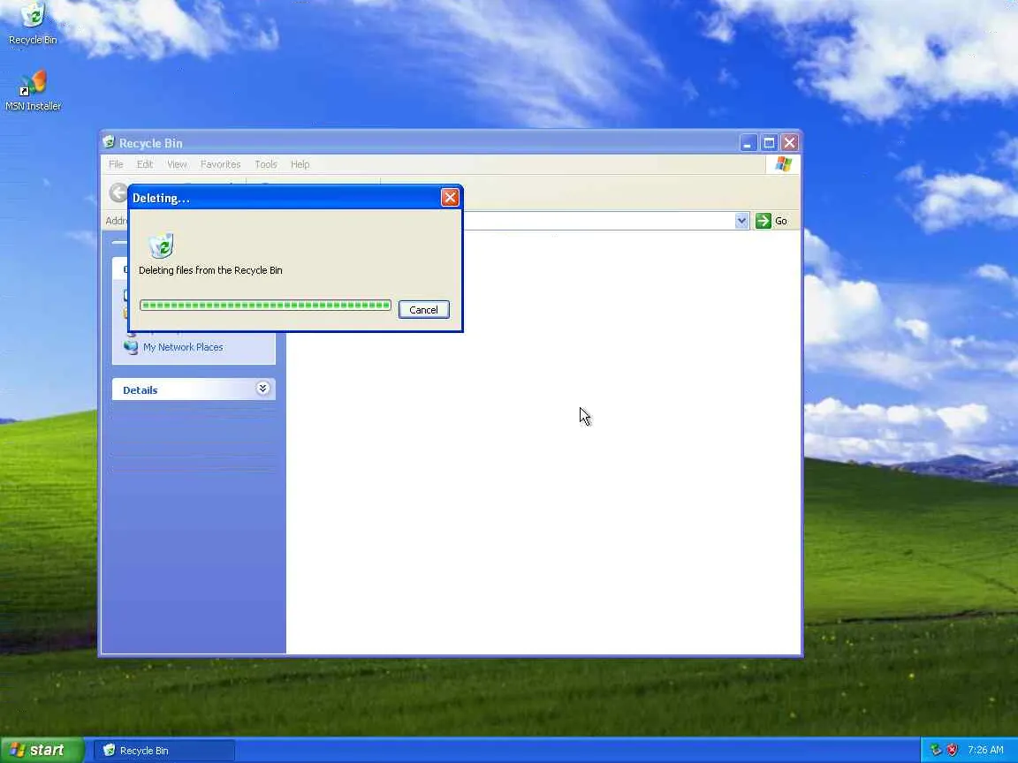
Task: Click the My Network Places icon
Action: coord(131,347)
